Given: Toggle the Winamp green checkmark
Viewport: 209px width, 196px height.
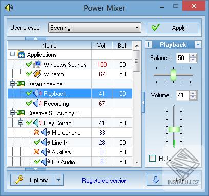Looking at the screenshot, I should coord(29,74).
